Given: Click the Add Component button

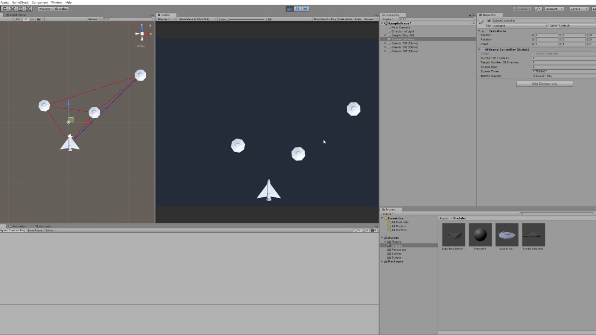Looking at the screenshot, I should click(x=544, y=83).
